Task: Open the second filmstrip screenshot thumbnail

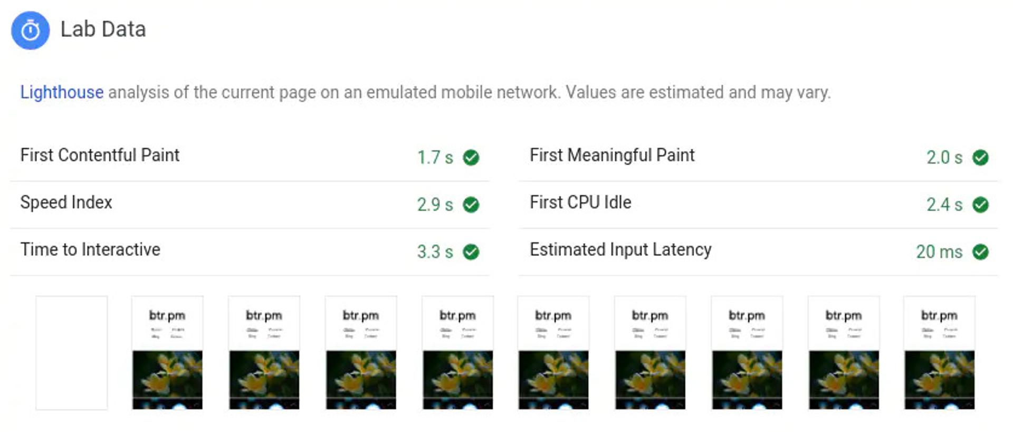Action: (167, 352)
